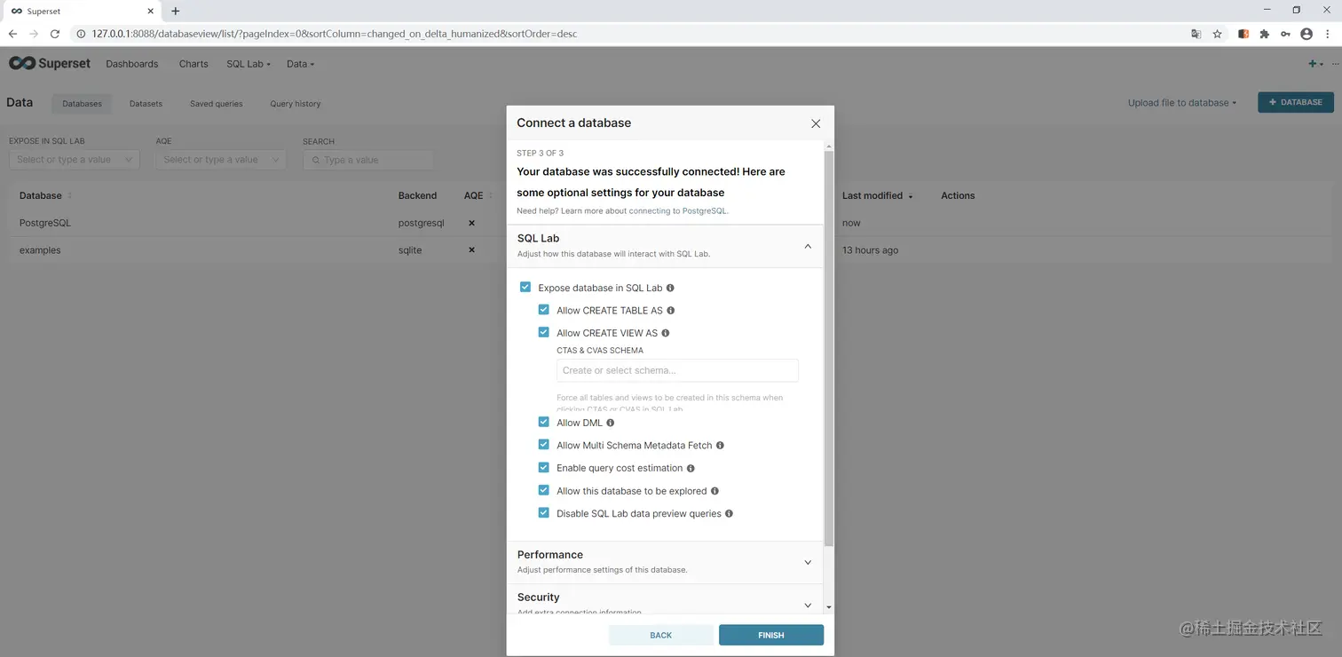Click the BACK button
This screenshot has width=1342, height=657.
[661, 635]
